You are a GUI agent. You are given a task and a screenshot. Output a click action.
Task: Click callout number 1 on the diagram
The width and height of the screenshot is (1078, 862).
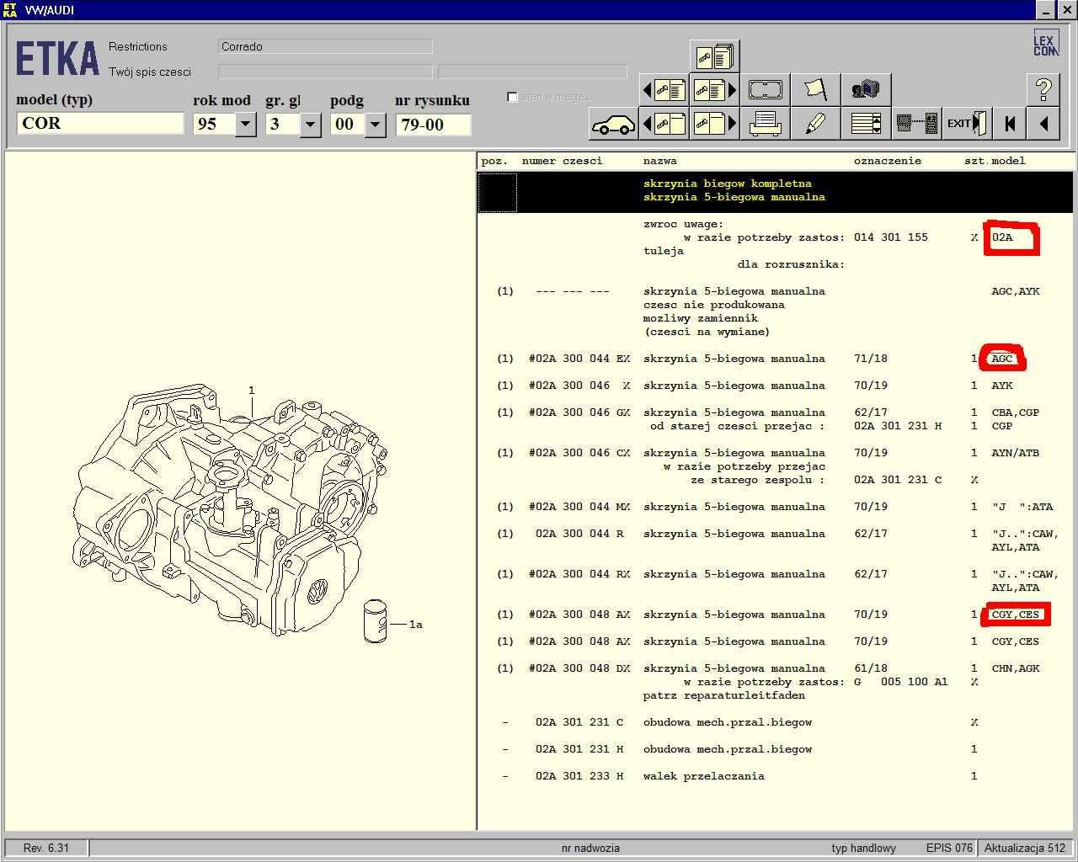(x=251, y=391)
